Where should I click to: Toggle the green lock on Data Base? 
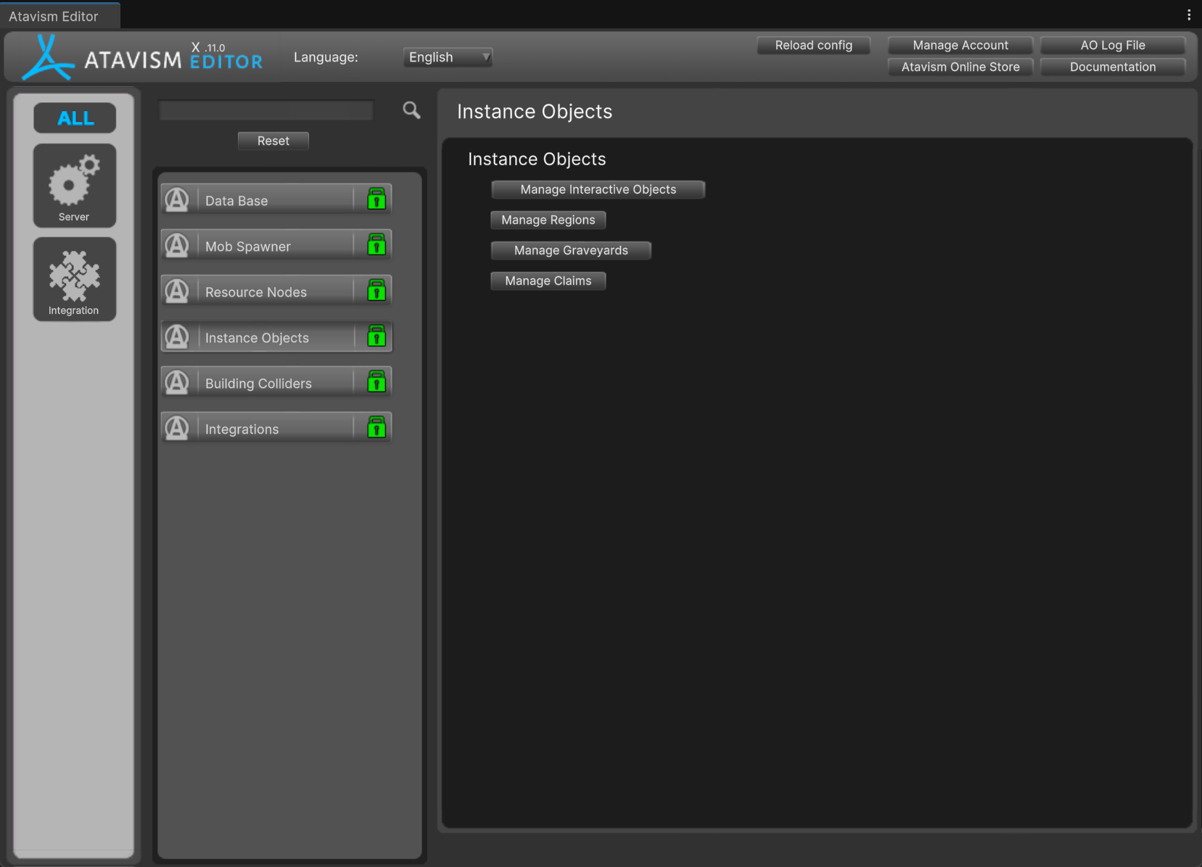[x=376, y=199]
